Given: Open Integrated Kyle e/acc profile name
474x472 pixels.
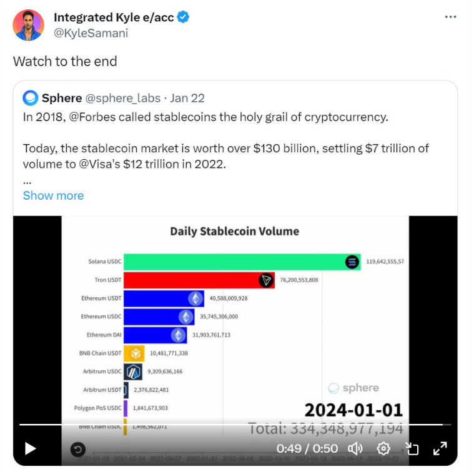Looking at the screenshot, I should click(x=112, y=17).
